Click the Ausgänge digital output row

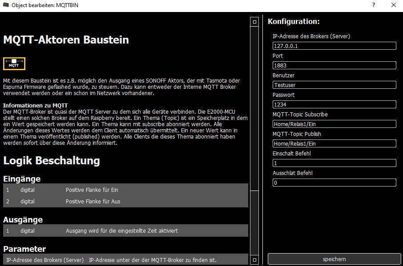pyautogui.click(x=125, y=231)
